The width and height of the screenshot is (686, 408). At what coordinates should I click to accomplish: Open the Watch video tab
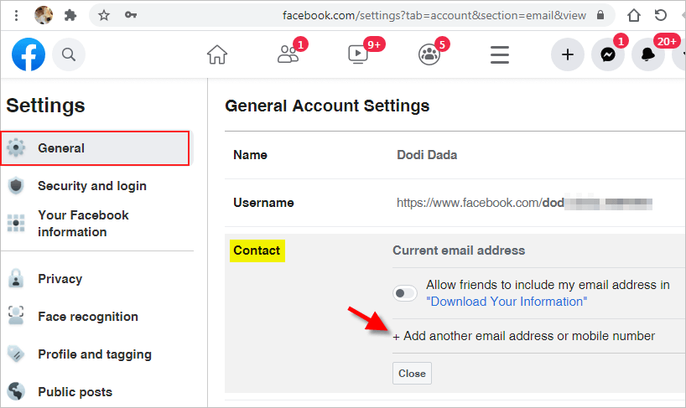coord(359,54)
